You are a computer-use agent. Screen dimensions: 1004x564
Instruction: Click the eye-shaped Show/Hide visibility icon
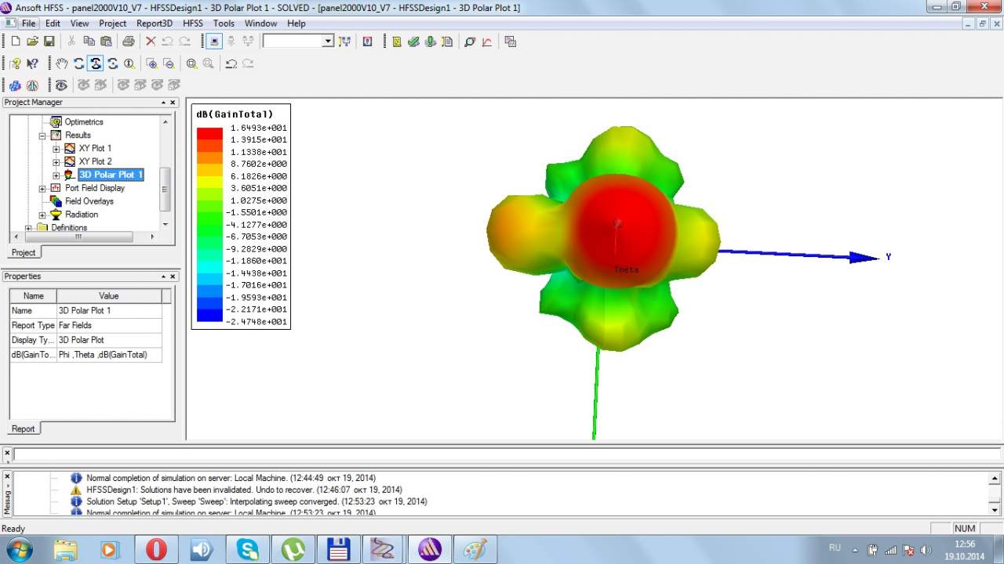pyautogui.click(x=61, y=85)
